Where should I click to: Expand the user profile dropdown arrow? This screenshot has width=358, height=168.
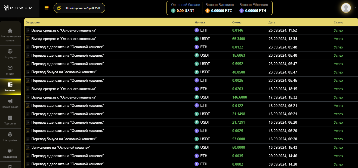[355, 8]
